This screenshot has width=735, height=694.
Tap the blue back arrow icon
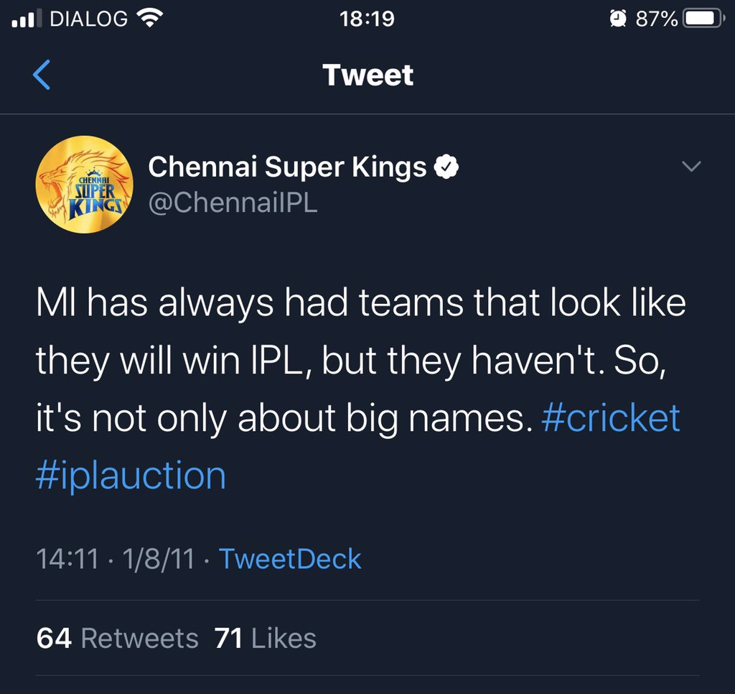(x=42, y=75)
